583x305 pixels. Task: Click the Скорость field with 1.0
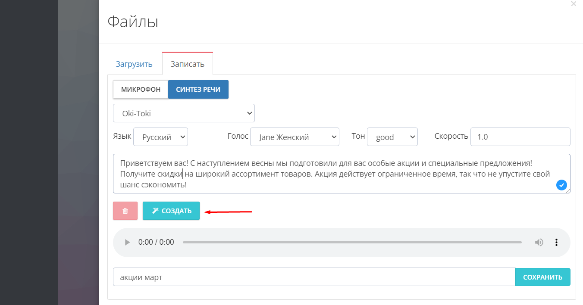520,137
